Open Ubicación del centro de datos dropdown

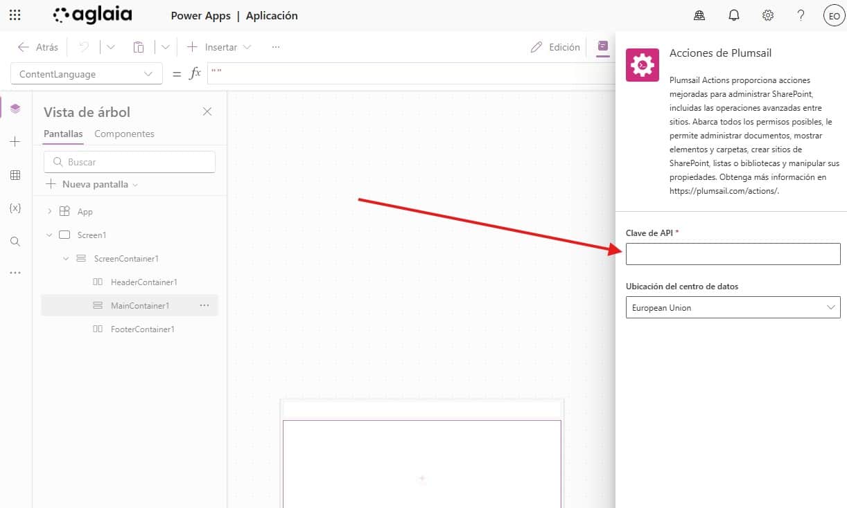[733, 307]
